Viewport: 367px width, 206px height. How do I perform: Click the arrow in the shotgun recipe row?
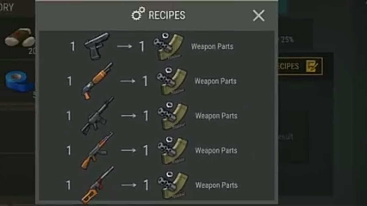(128, 81)
